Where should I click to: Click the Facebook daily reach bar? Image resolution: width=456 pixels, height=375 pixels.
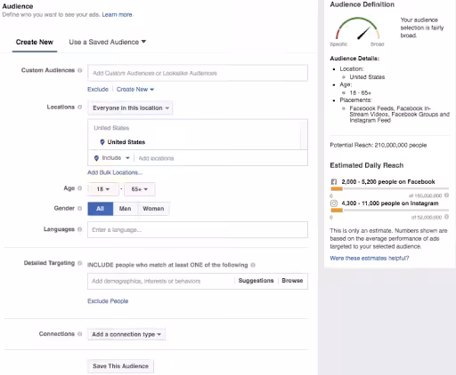(390, 188)
